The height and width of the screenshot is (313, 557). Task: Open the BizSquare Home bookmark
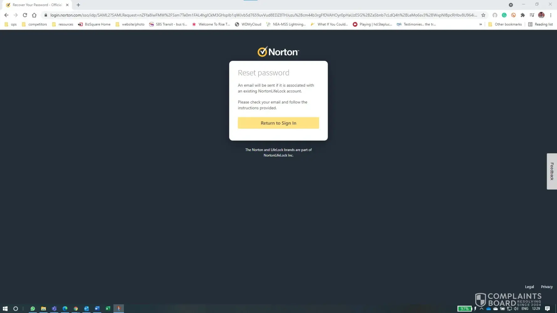(x=94, y=24)
